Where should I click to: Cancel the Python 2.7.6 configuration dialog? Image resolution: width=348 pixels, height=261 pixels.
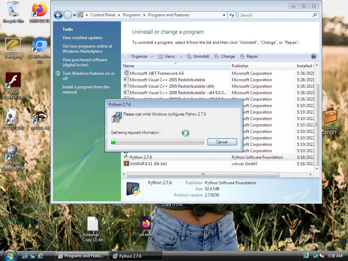[222, 142]
